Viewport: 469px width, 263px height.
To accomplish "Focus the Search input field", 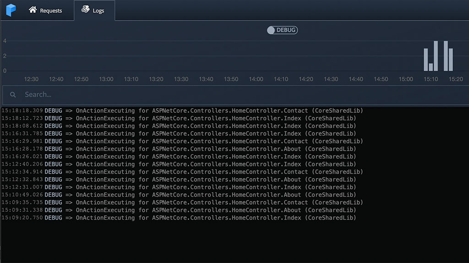I will 236,95.
